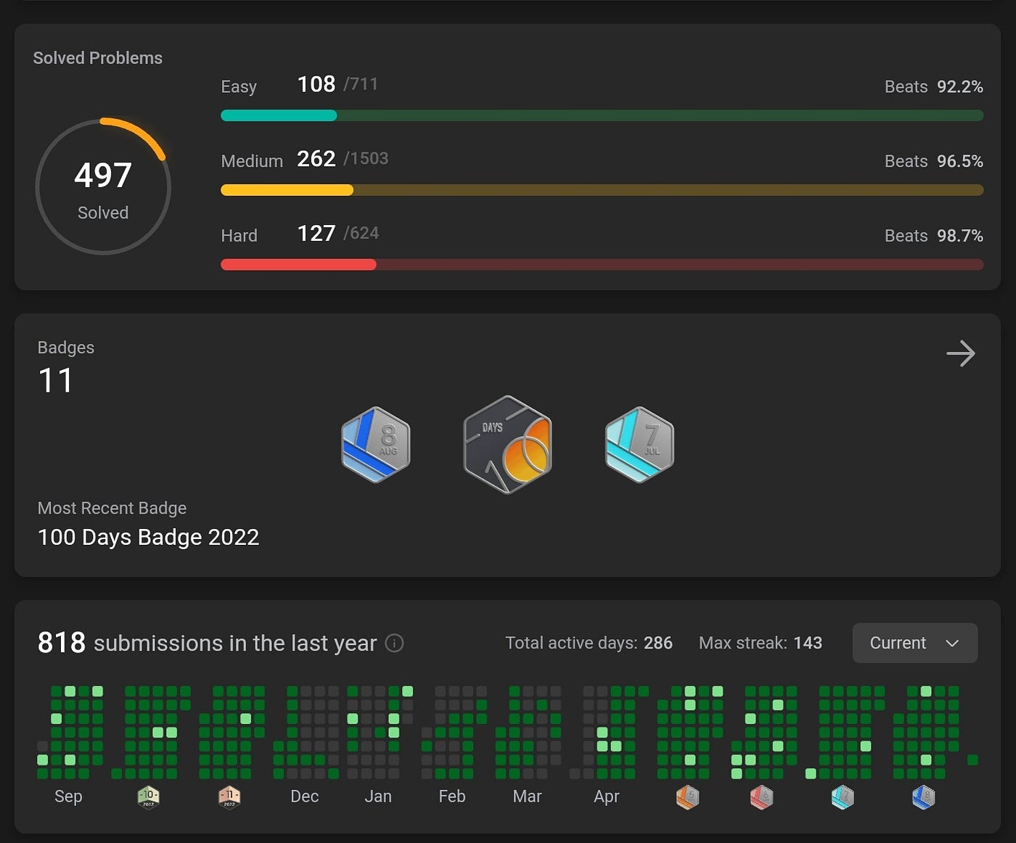Select the pink November 2022 month badge
Screen dimensions: 1016x843
pos(229,797)
